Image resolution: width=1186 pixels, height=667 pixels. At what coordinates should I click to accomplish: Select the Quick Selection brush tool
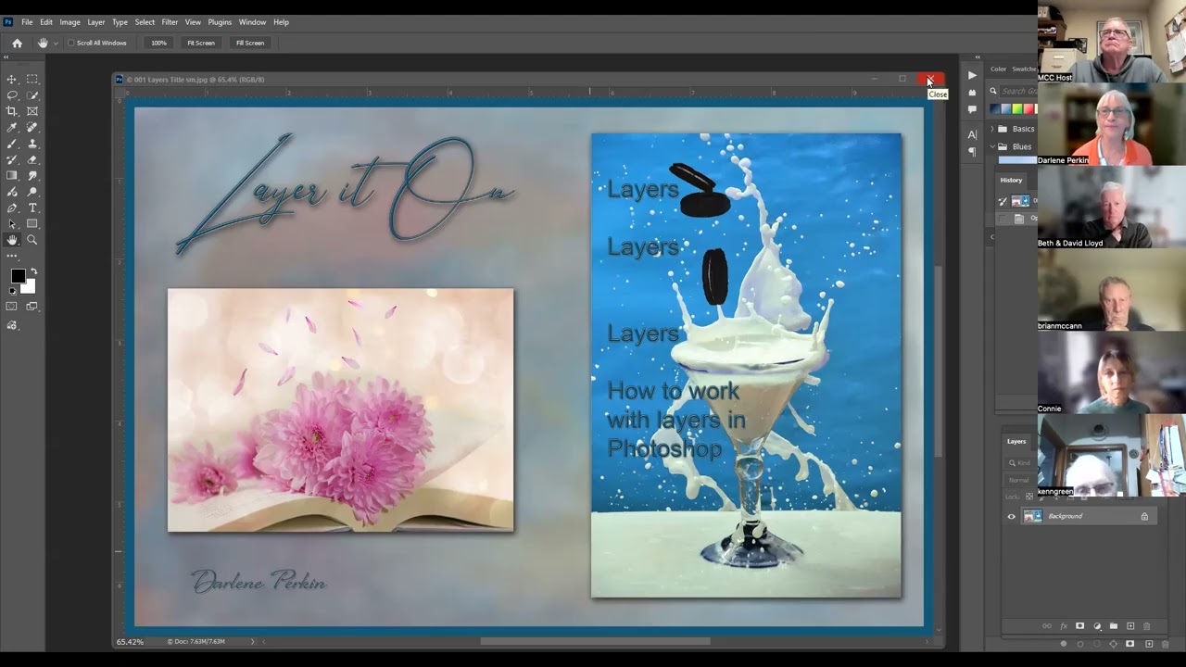point(32,95)
